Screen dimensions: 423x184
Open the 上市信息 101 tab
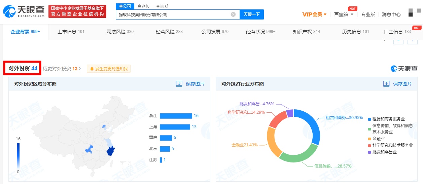click(71, 32)
